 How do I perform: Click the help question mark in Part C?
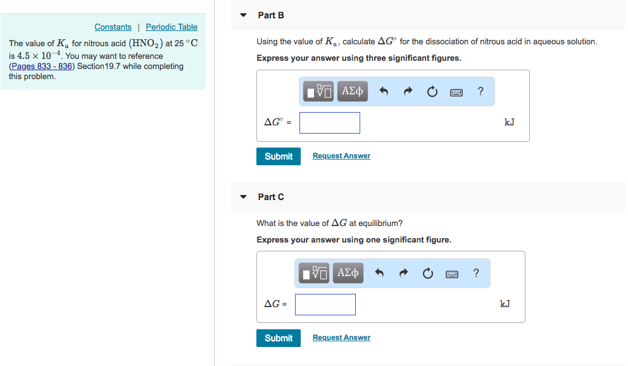475,272
